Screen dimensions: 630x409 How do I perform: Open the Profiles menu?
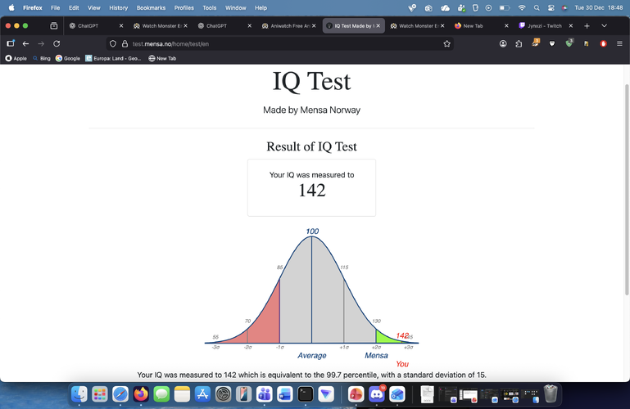(184, 7)
